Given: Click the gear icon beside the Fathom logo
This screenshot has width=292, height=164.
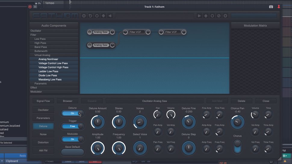Looking at the screenshot, I should click(84, 16).
